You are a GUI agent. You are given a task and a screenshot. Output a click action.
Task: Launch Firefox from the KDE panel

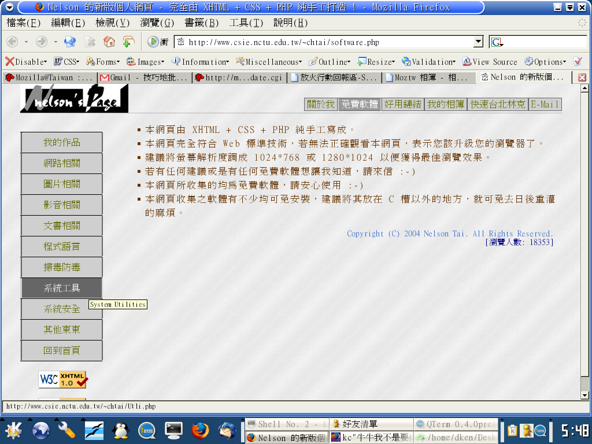pyautogui.click(x=200, y=431)
